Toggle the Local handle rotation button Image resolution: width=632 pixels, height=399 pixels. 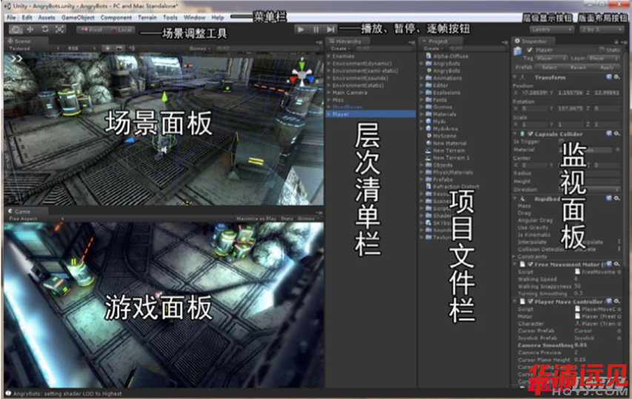point(121,30)
